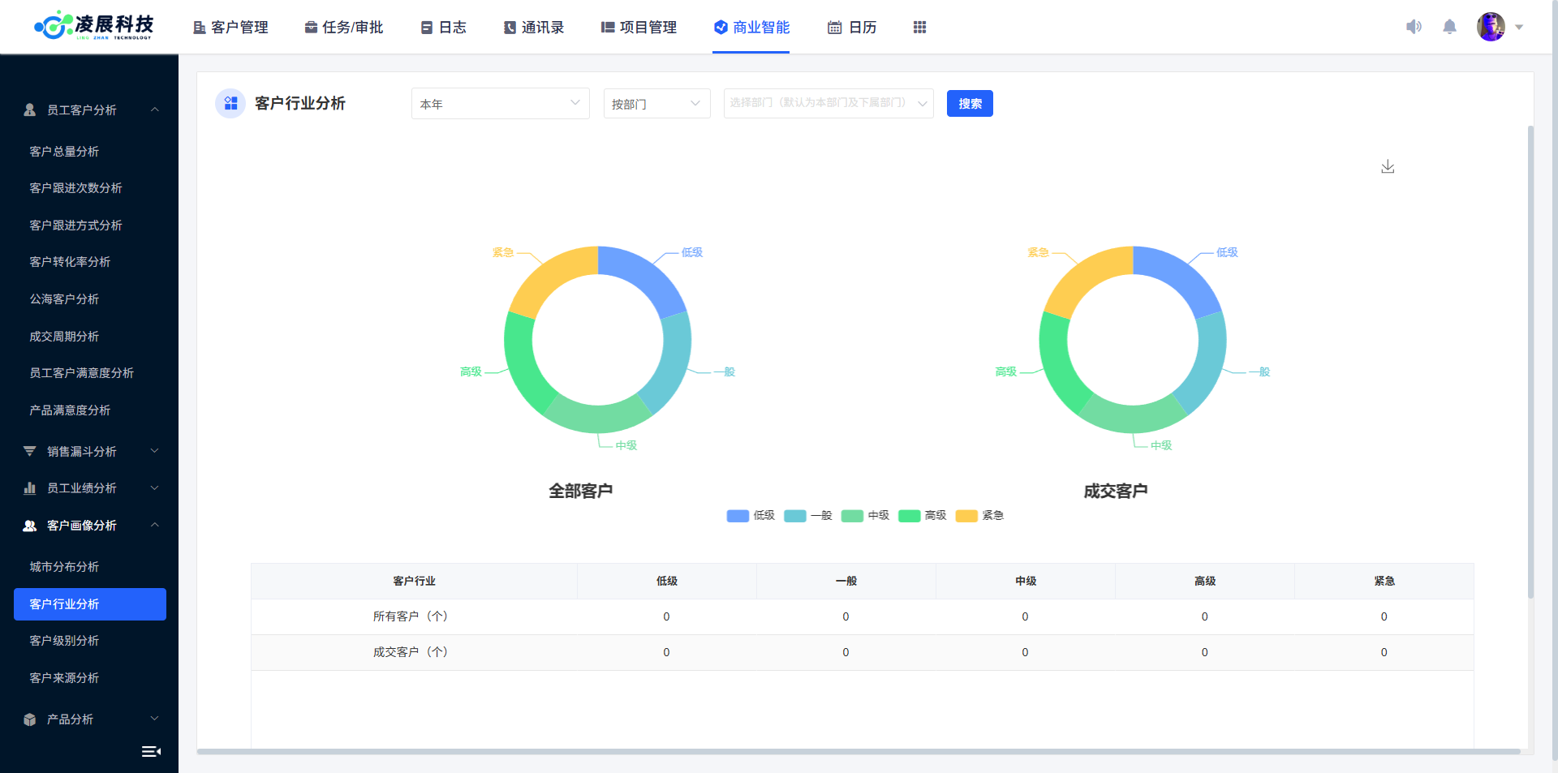Open the notification bell
Image resolution: width=1558 pixels, height=773 pixels.
[1449, 27]
